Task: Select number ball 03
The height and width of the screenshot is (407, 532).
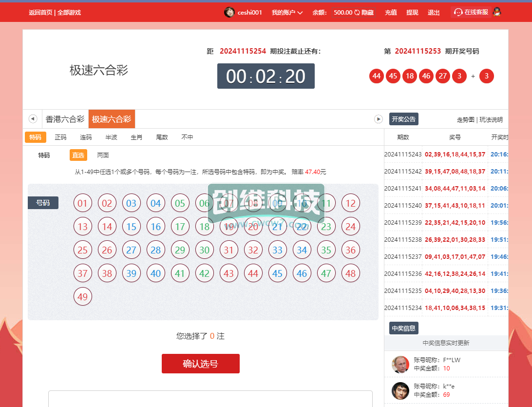Action: (132, 203)
